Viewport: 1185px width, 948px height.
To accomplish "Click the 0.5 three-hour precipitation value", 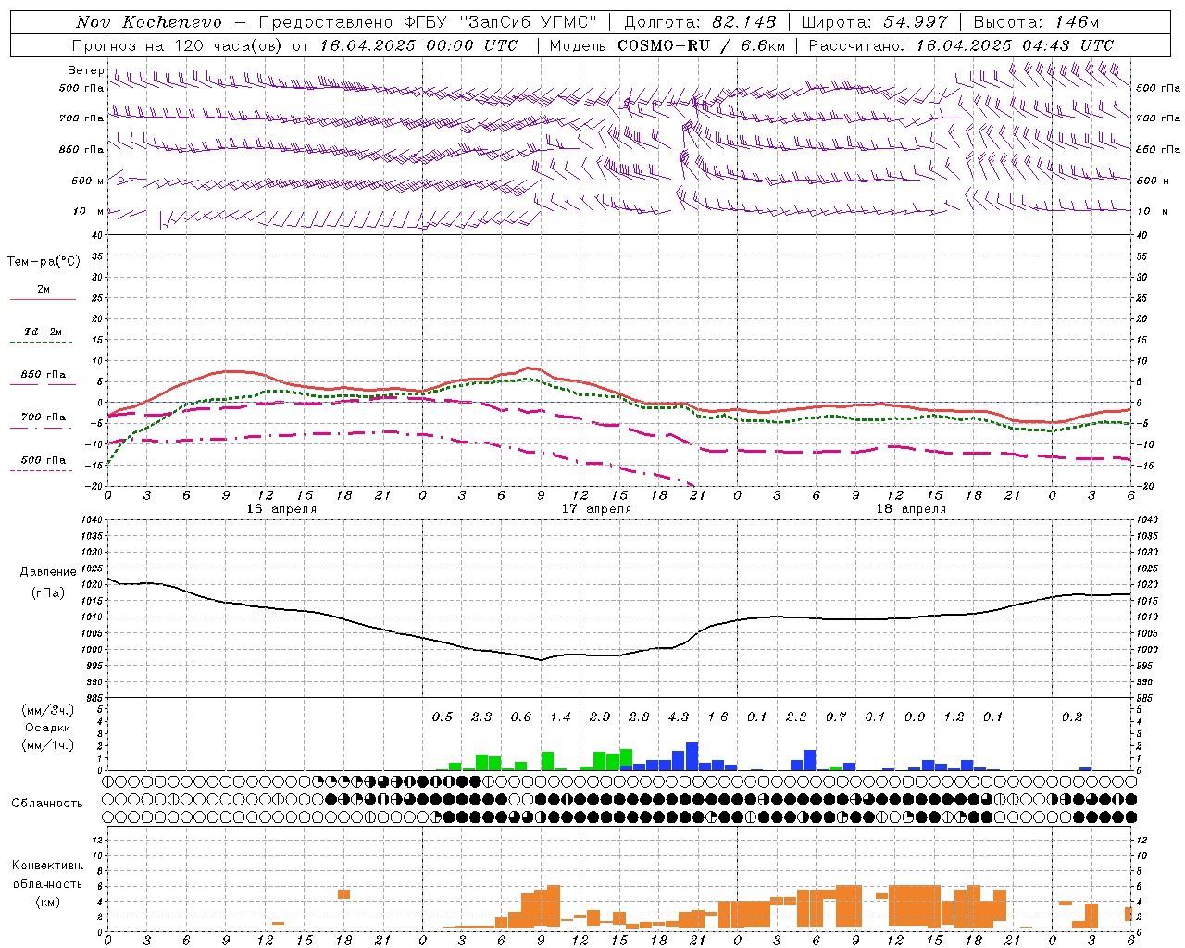I will pyautogui.click(x=443, y=717).
